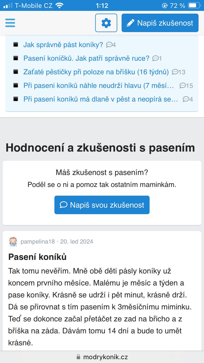Tap the comment bubble with count 1
This screenshot has height=363, width=204.
[157, 59]
